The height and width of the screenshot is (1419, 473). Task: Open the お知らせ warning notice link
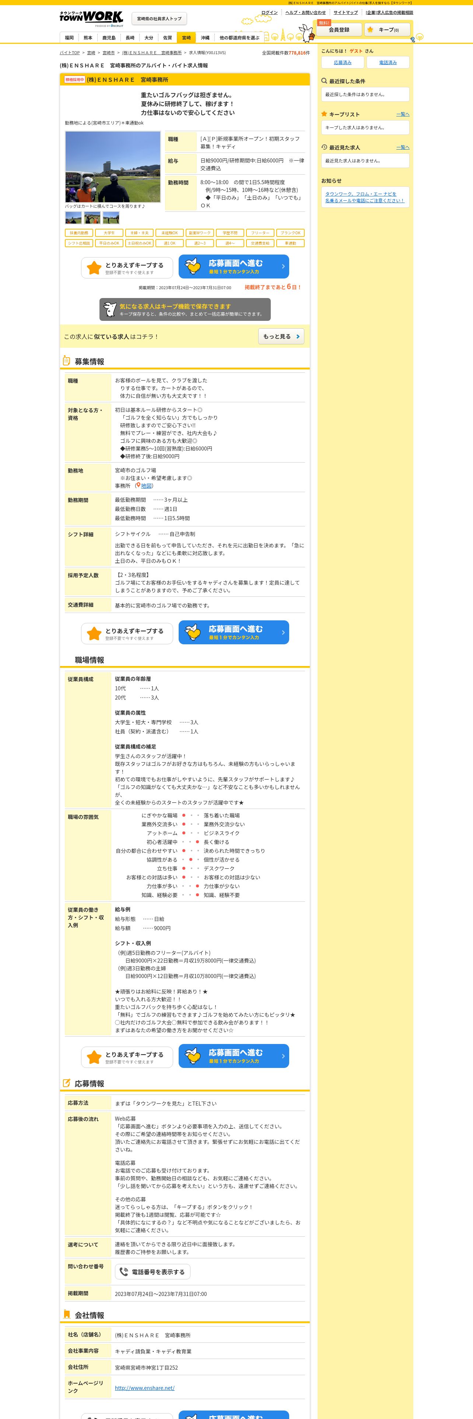pos(365,197)
